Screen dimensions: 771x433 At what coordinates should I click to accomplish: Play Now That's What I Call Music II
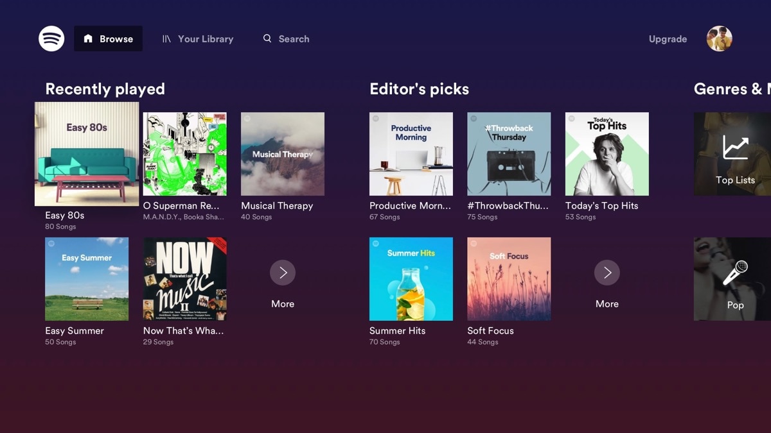tap(184, 278)
